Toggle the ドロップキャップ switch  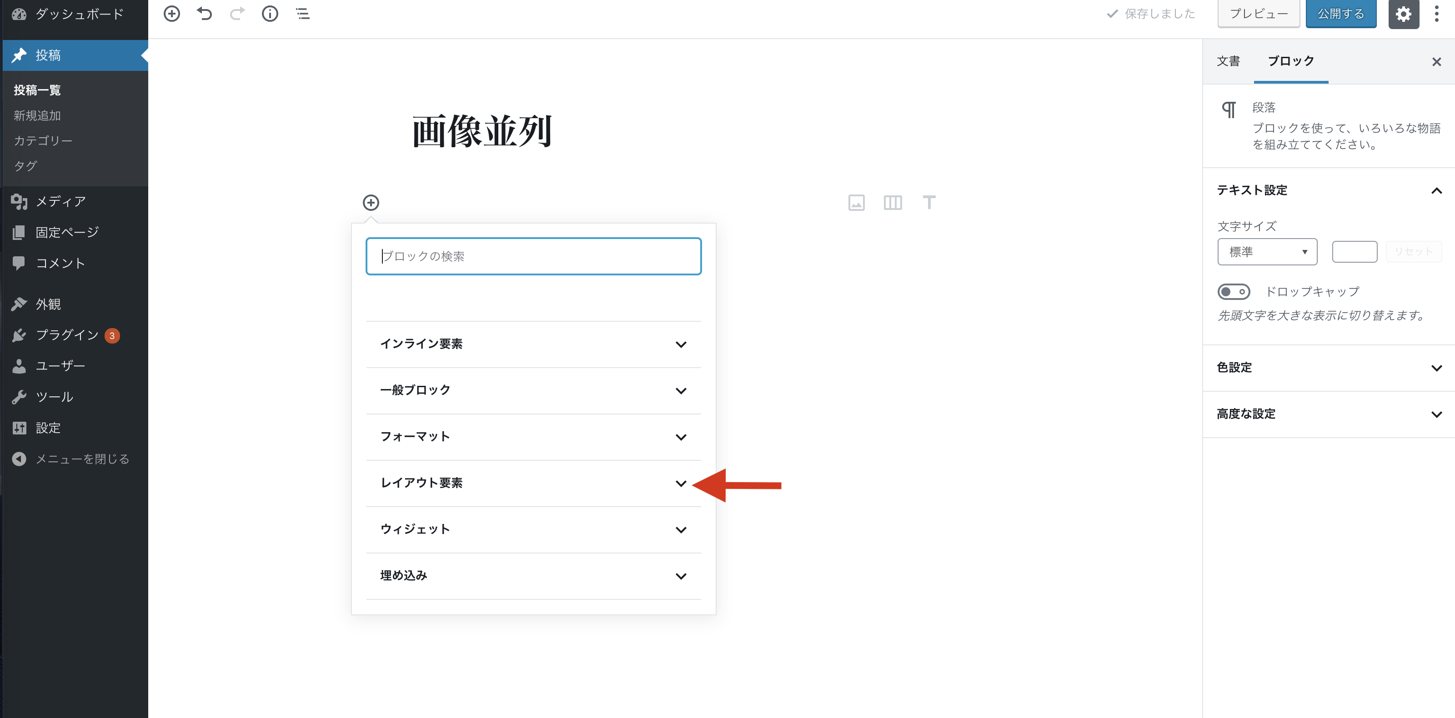pyautogui.click(x=1234, y=291)
